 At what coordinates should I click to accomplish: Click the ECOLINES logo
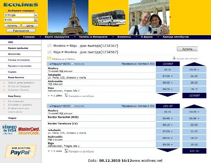pos(21,5)
